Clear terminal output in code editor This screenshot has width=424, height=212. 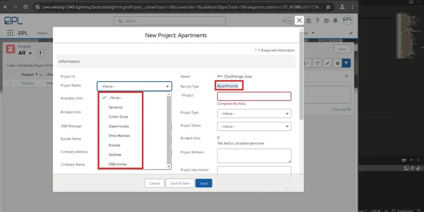pos(404,160)
